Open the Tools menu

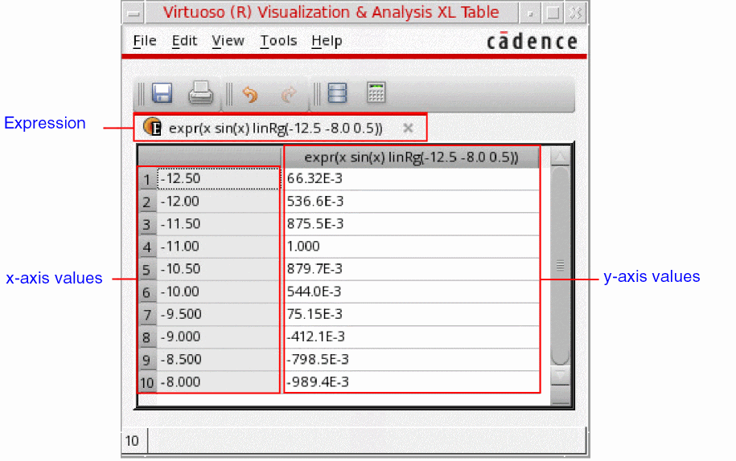click(x=278, y=41)
